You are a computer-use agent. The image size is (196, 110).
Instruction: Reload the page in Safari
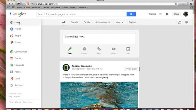176,4
